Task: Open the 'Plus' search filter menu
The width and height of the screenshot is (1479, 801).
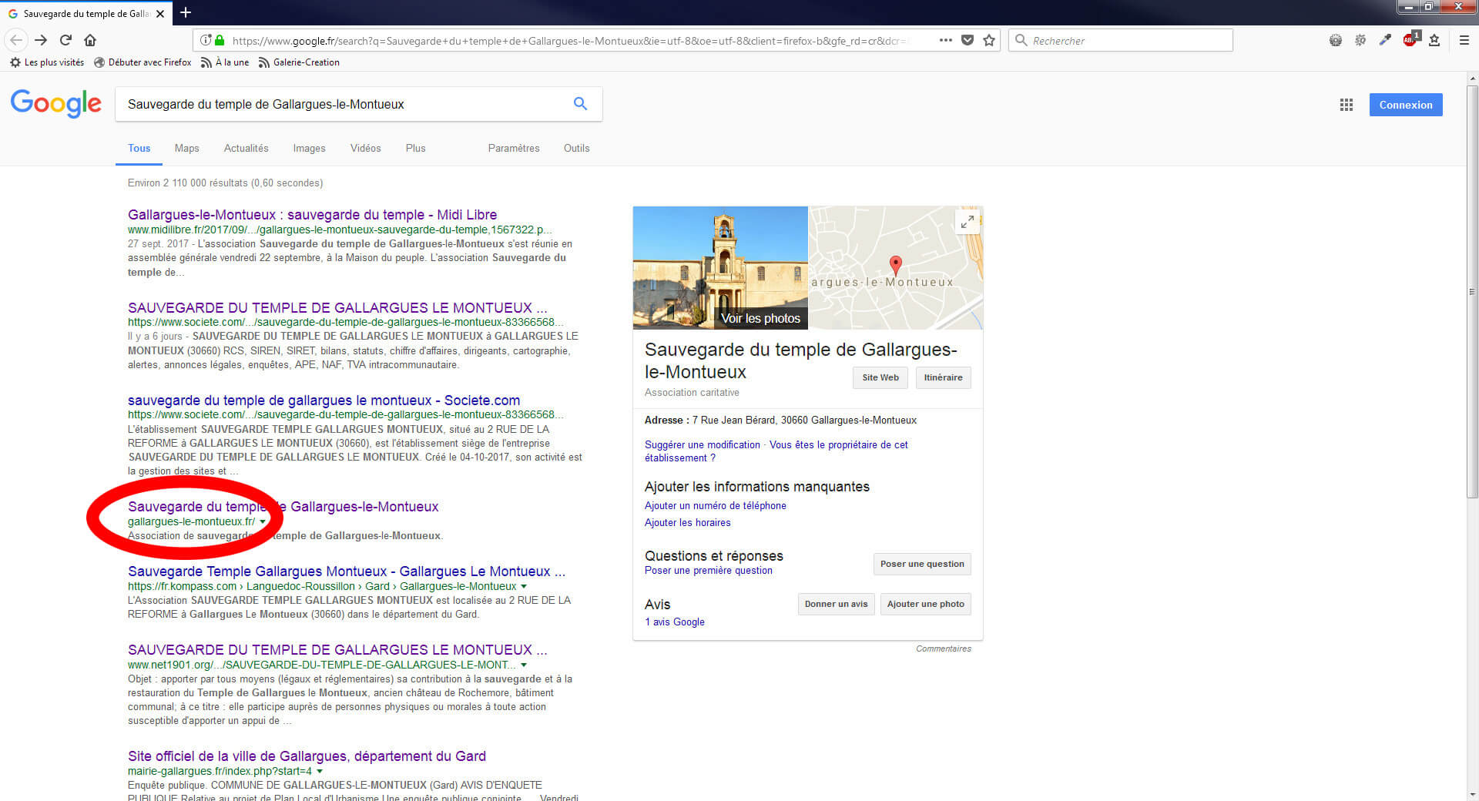Action: [415, 148]
